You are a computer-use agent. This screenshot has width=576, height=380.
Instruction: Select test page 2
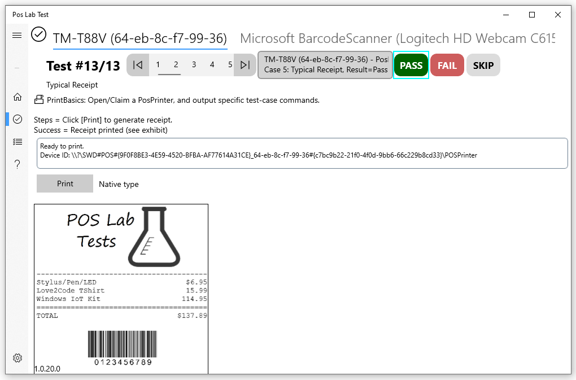176,65
